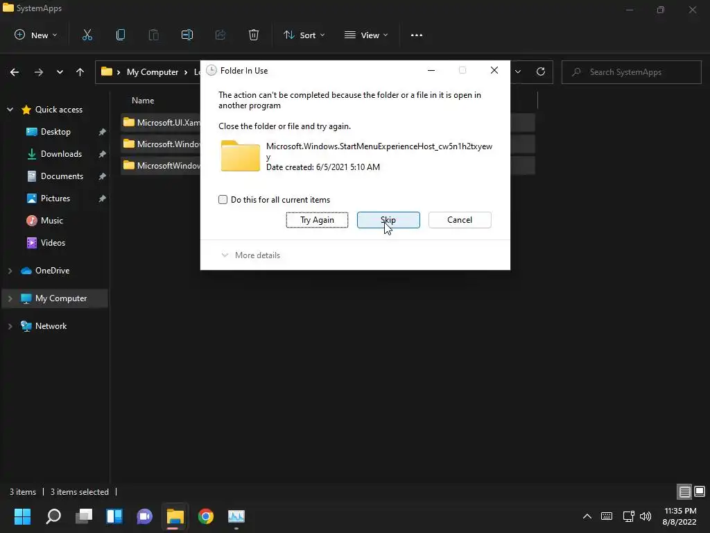Select Videos in the sidebar

pos(53,243)
